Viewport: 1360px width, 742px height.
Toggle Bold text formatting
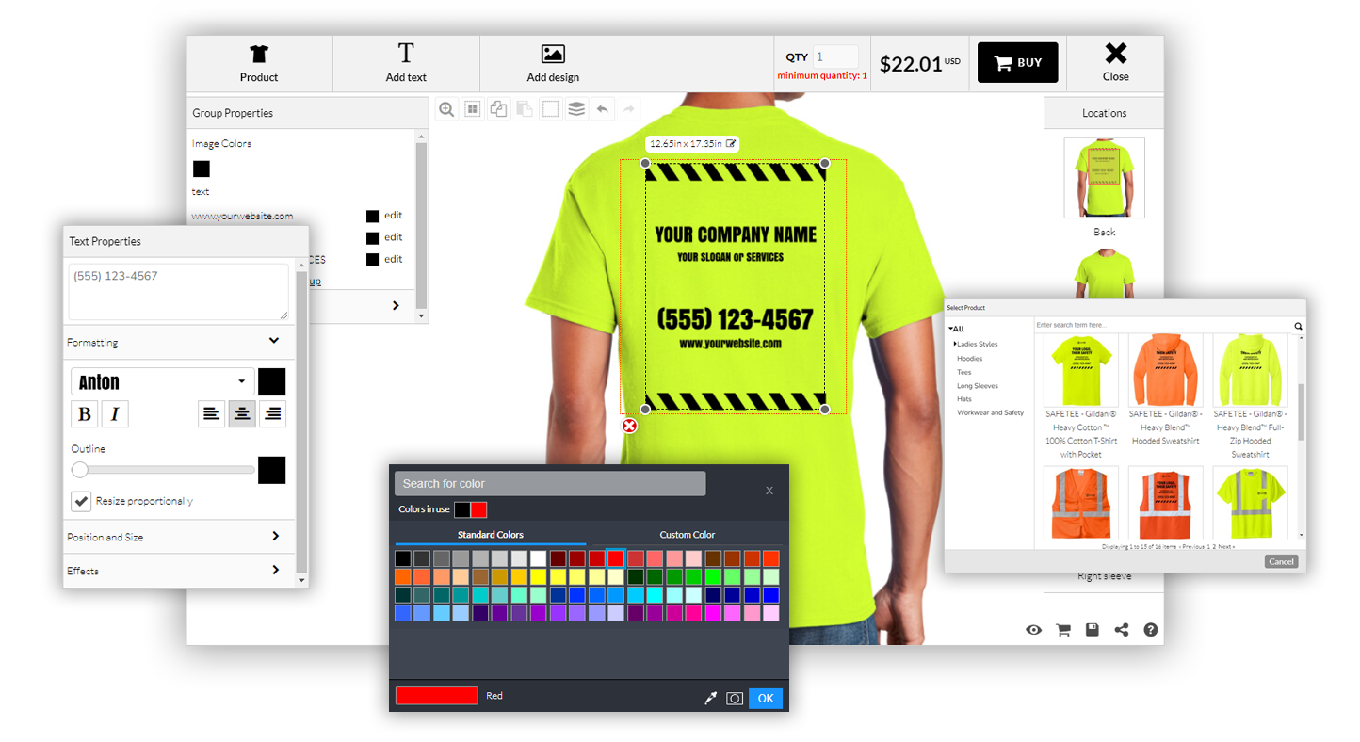point(85,414)
